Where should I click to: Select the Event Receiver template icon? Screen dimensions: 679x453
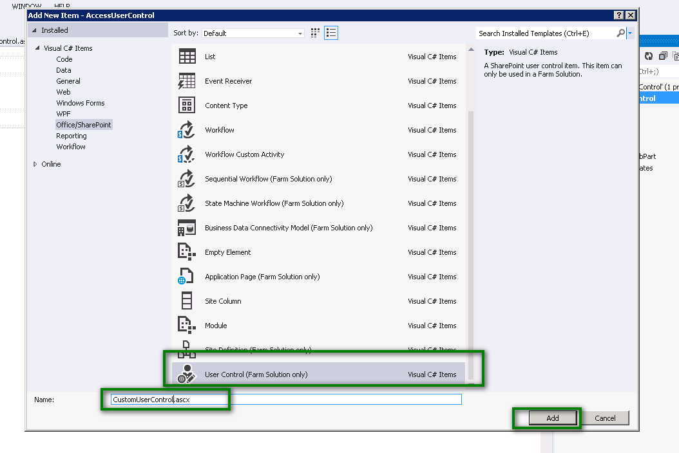click(x=187, y=80)
